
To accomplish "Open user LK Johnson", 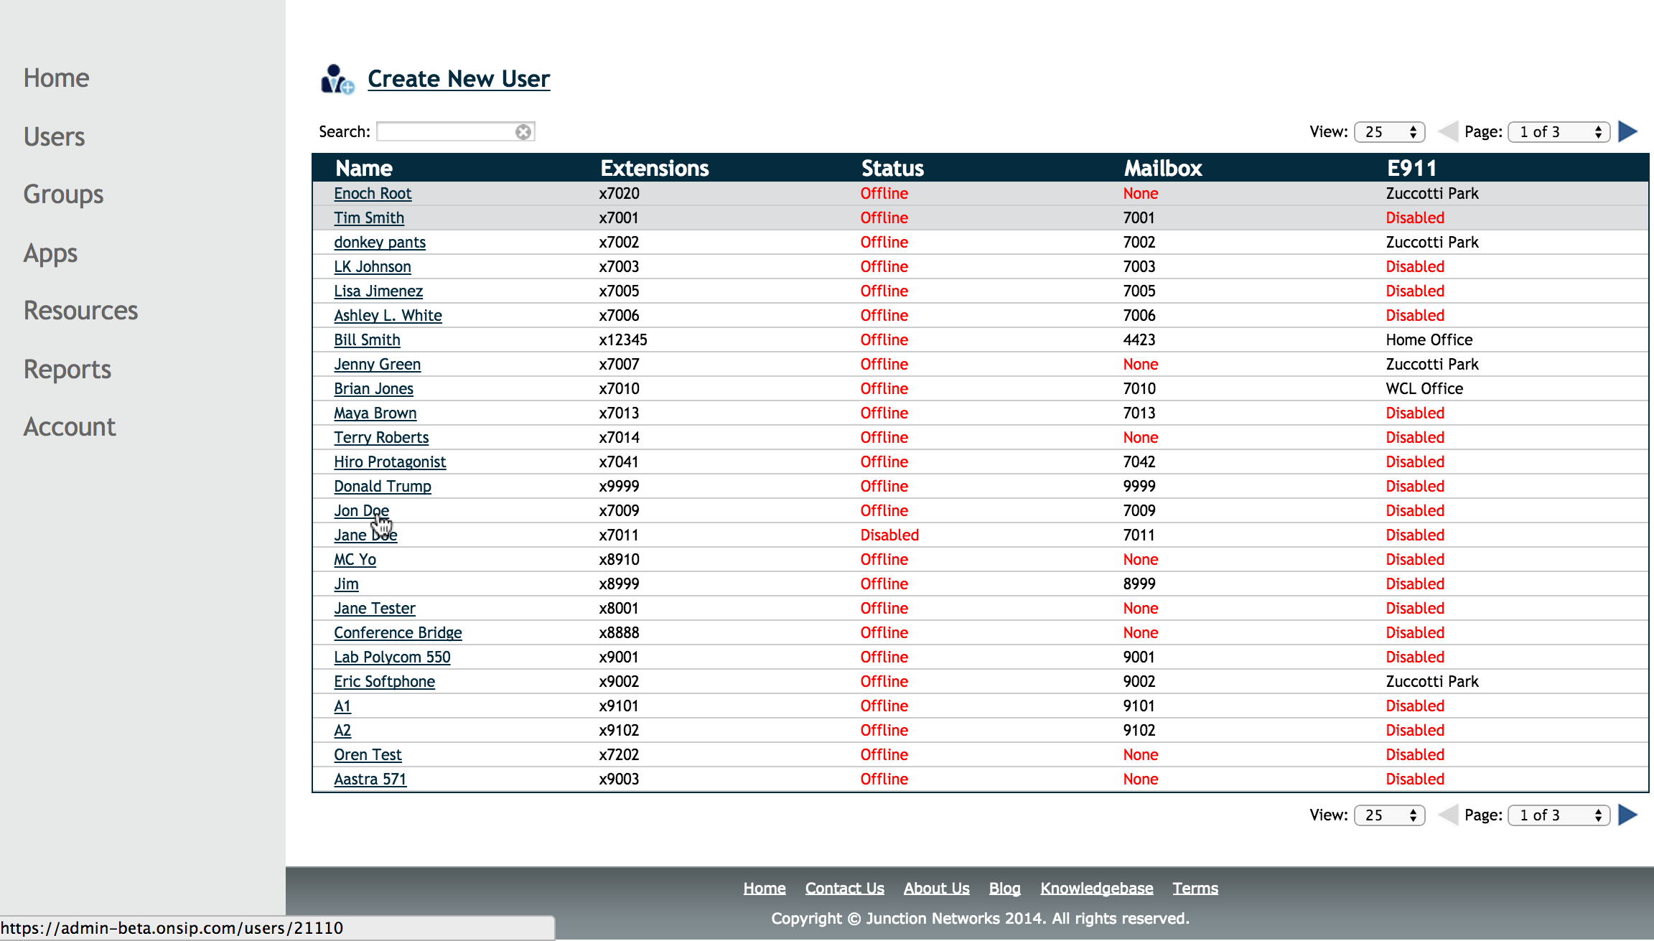I will click(x=373, y=267).
